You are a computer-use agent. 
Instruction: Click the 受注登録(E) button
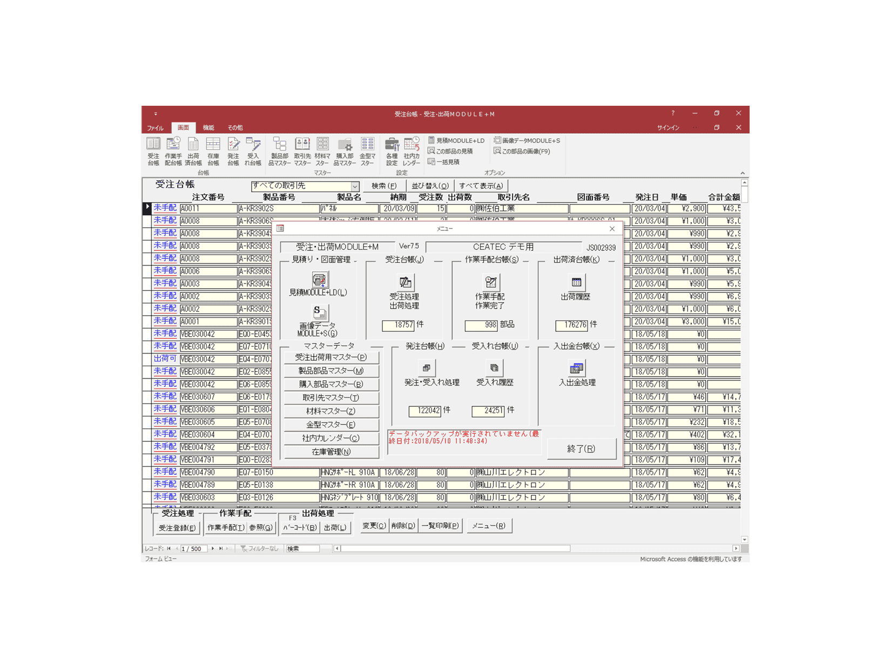click(x=177, y=528)
